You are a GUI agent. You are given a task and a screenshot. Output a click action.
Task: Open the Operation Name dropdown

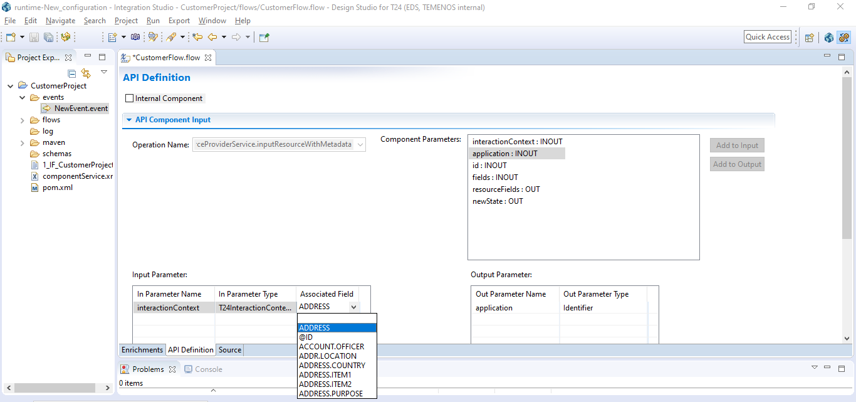pyautogui.click(x=360, y=145)
